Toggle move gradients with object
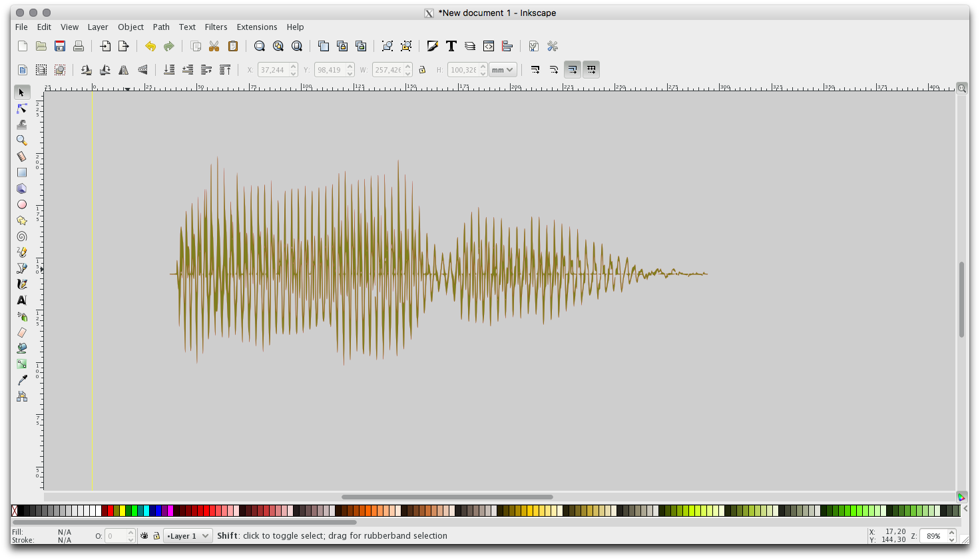 click(x=573, y=70)
